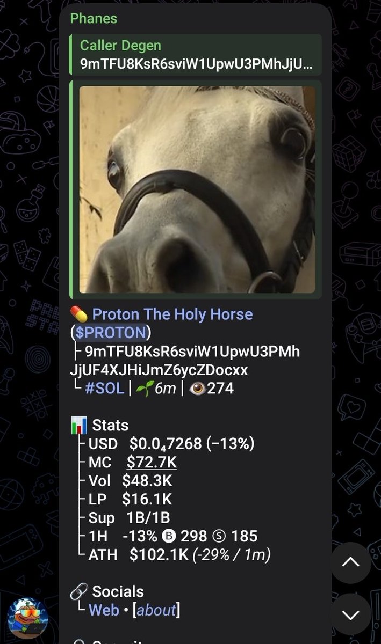The height and width of the screenshot is (644, 381).
Task: Tap the bar chart Stats icon
Action: tap(79, 426)
